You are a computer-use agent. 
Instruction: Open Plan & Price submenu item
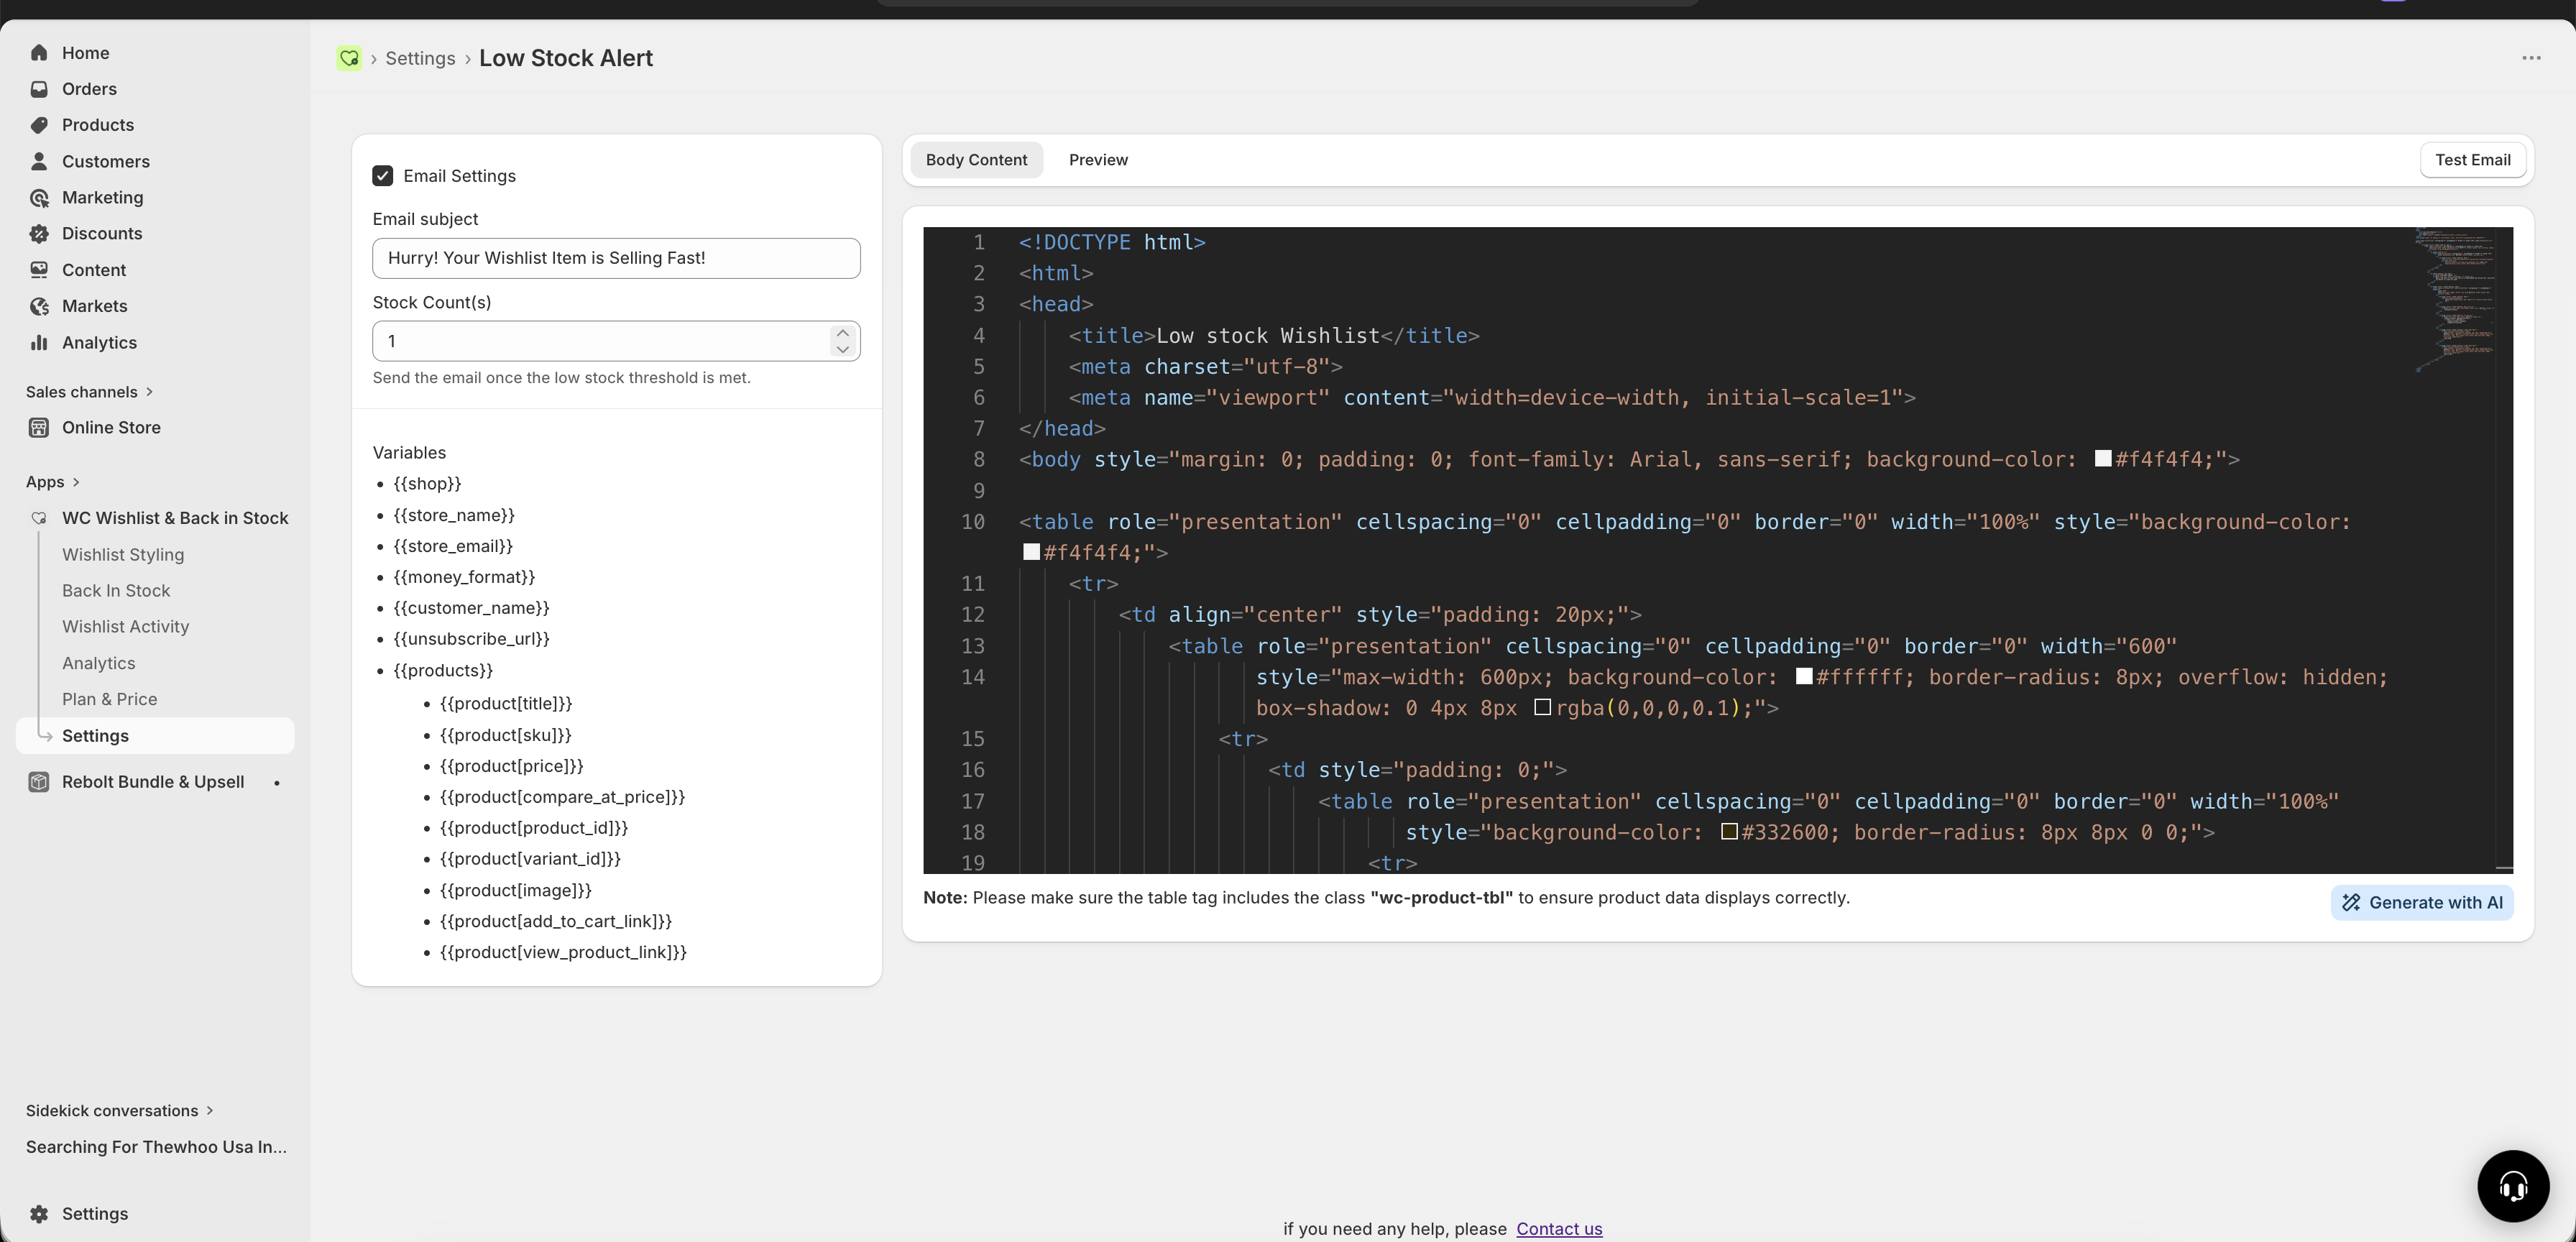110,699
